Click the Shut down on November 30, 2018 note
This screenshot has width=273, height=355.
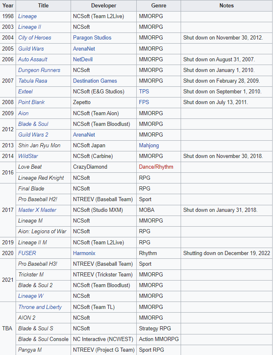pos(223,156)
